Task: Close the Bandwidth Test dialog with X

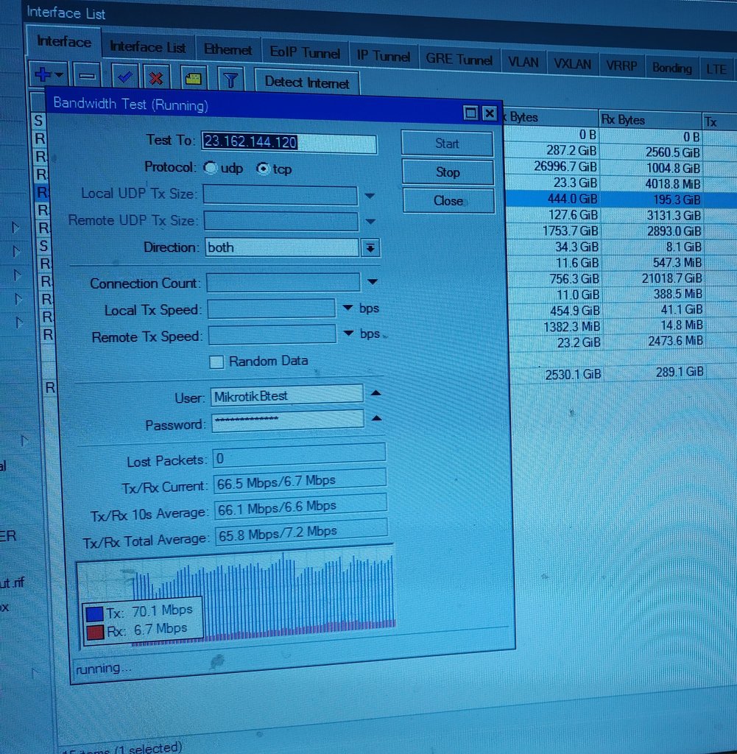Action: point(490,113)
